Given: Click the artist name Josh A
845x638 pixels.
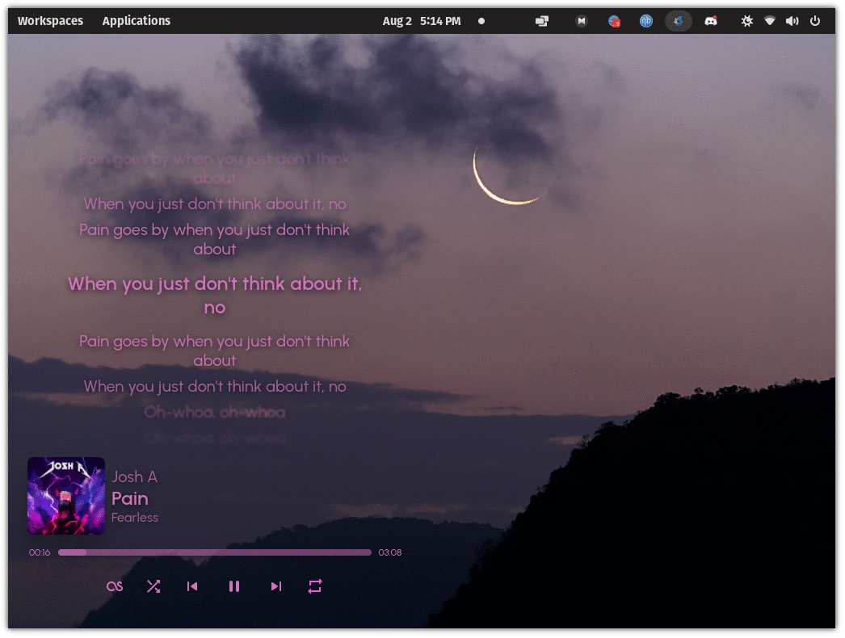Looking at the screenshot, I should coord(135,476).
